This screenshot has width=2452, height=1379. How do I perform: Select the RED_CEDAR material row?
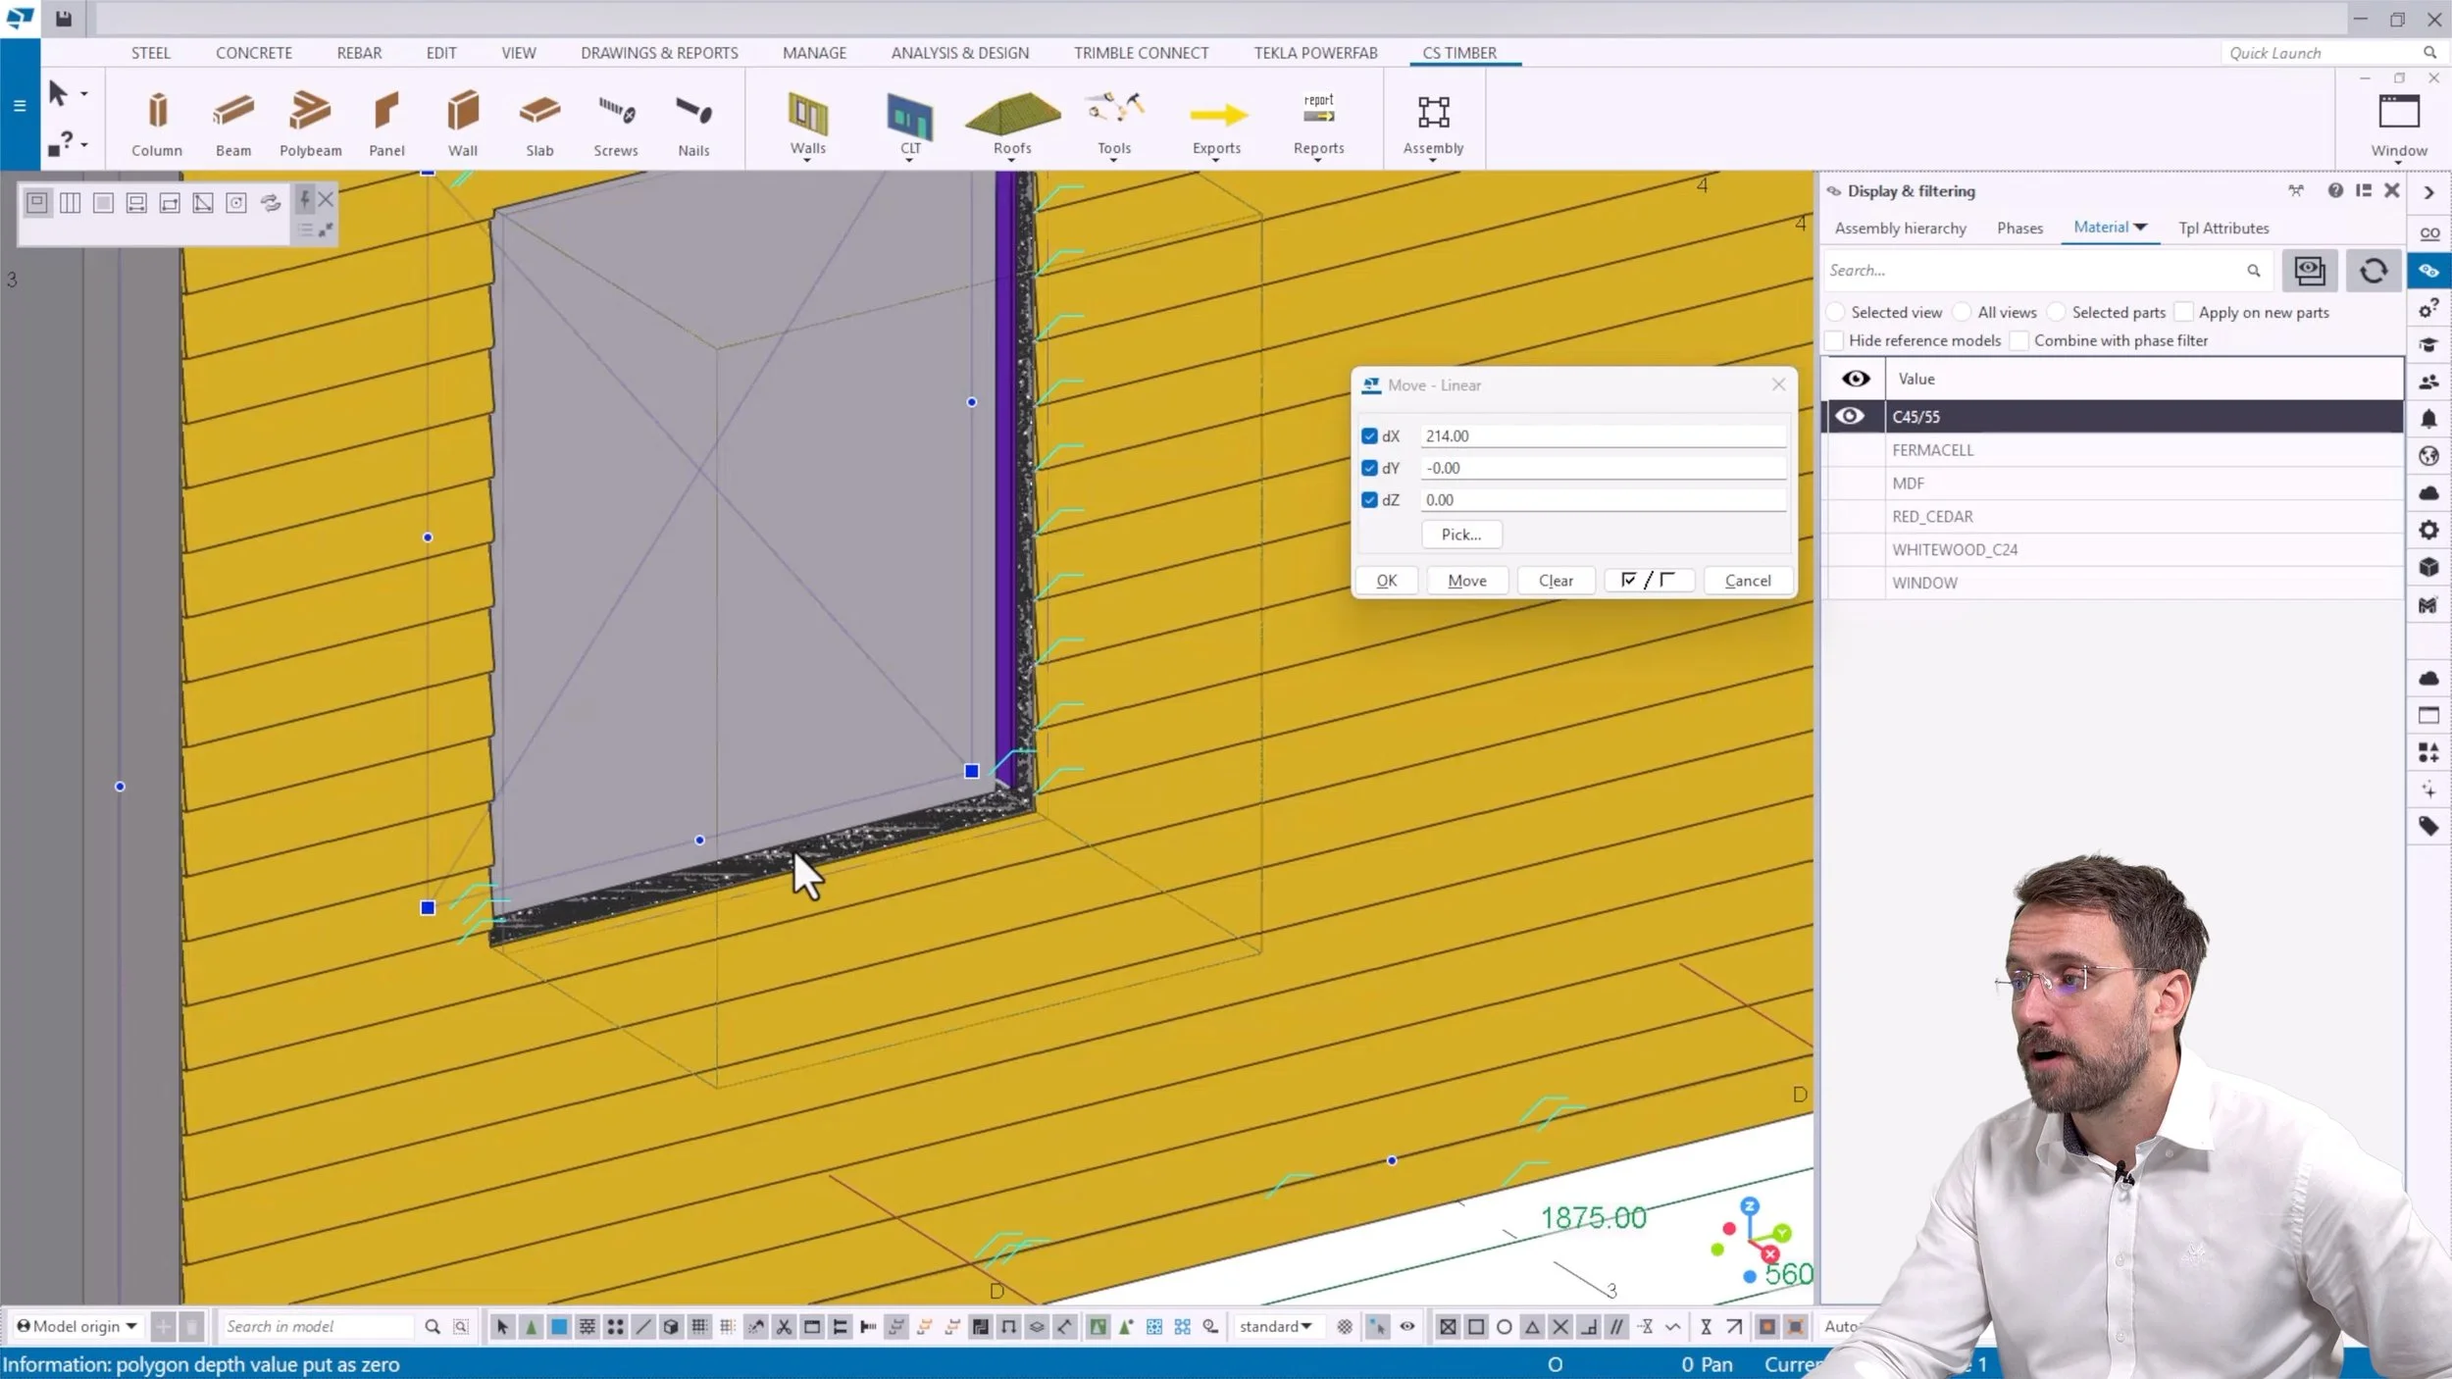[x=2113, y=516]
